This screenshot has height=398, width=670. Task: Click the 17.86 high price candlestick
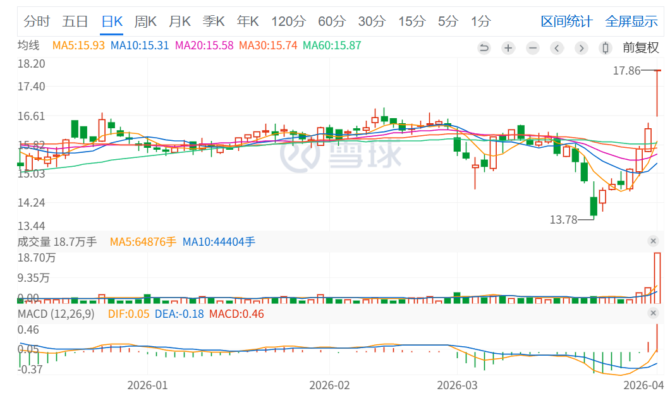pyautogui.click(x=657, y=93)
